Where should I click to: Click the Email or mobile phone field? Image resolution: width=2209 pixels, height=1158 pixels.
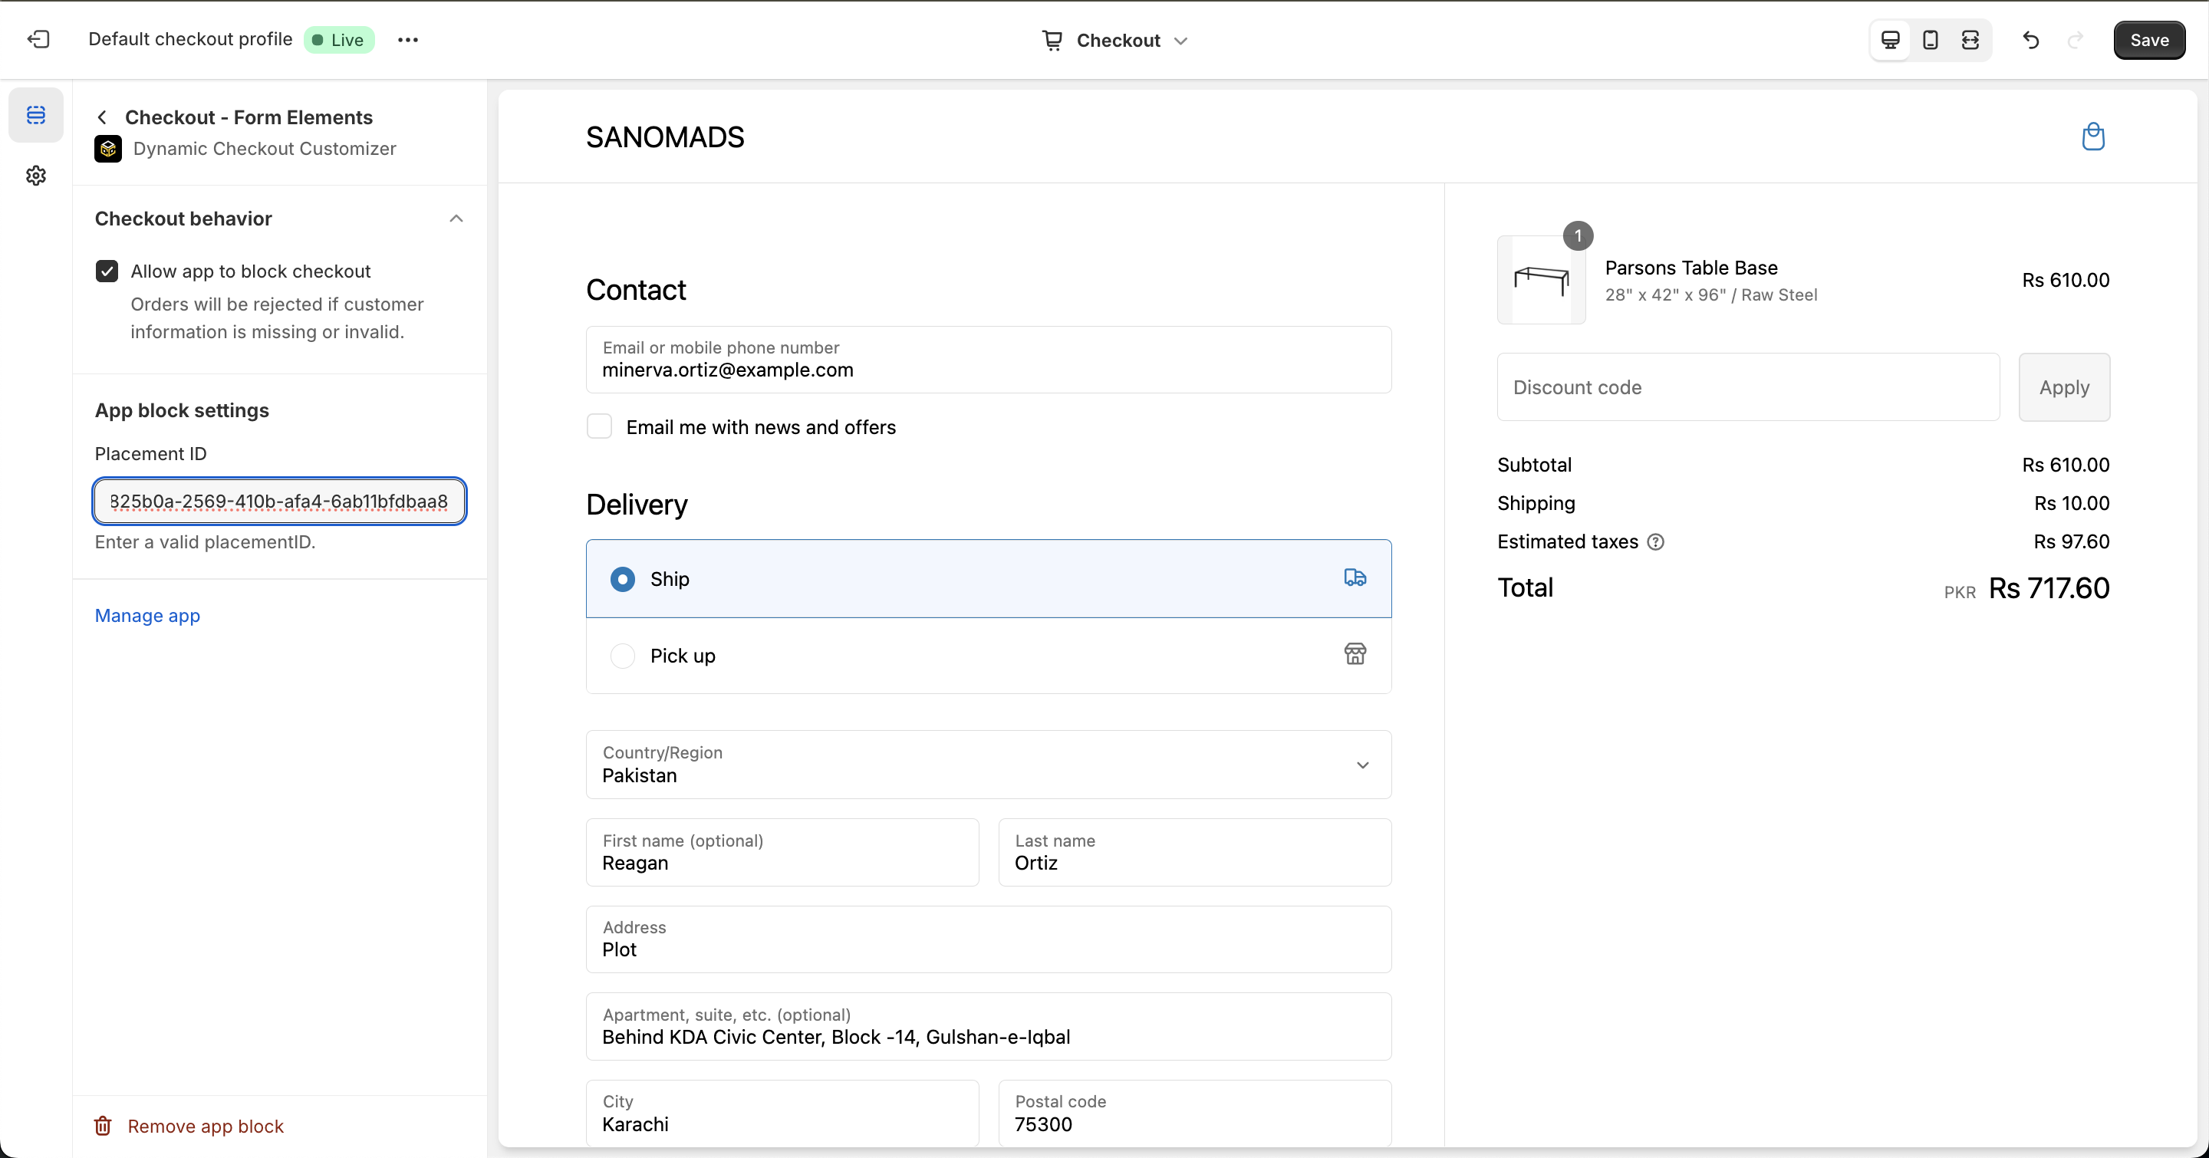989,360
